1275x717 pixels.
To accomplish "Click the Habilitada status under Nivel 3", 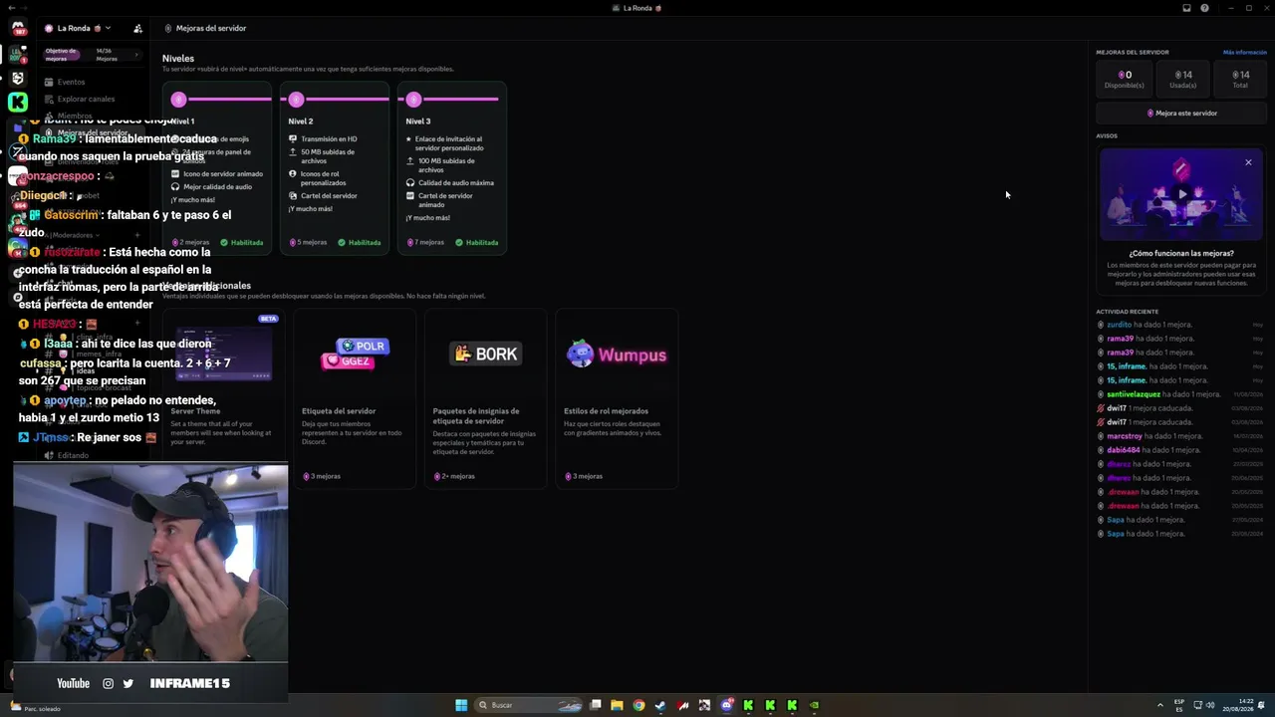I will tap(477, 242).
